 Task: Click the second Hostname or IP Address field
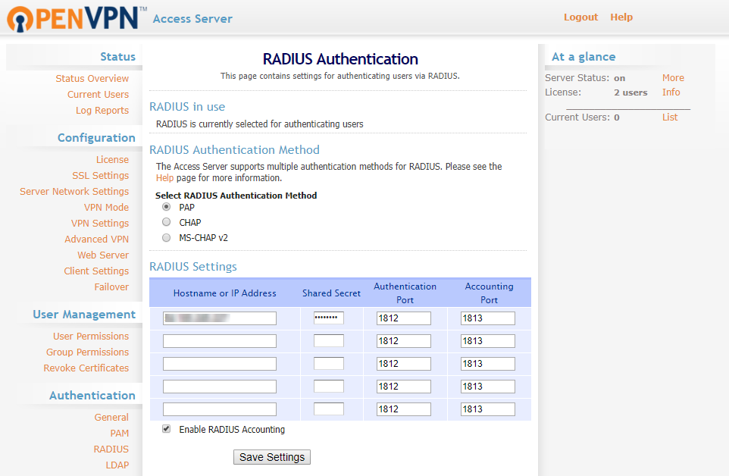(x=219, y=340)
